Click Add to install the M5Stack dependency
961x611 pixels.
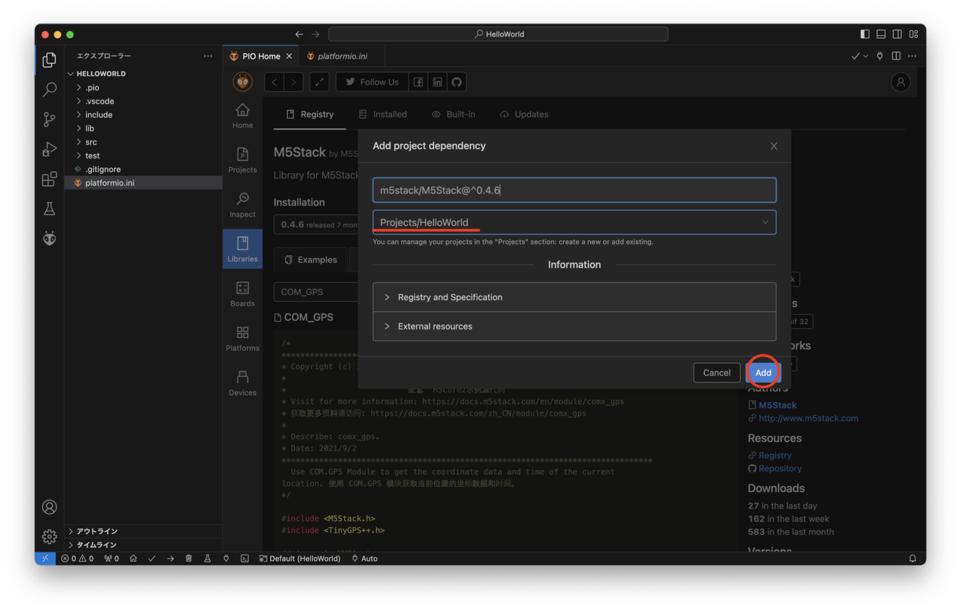coord(763,372)
